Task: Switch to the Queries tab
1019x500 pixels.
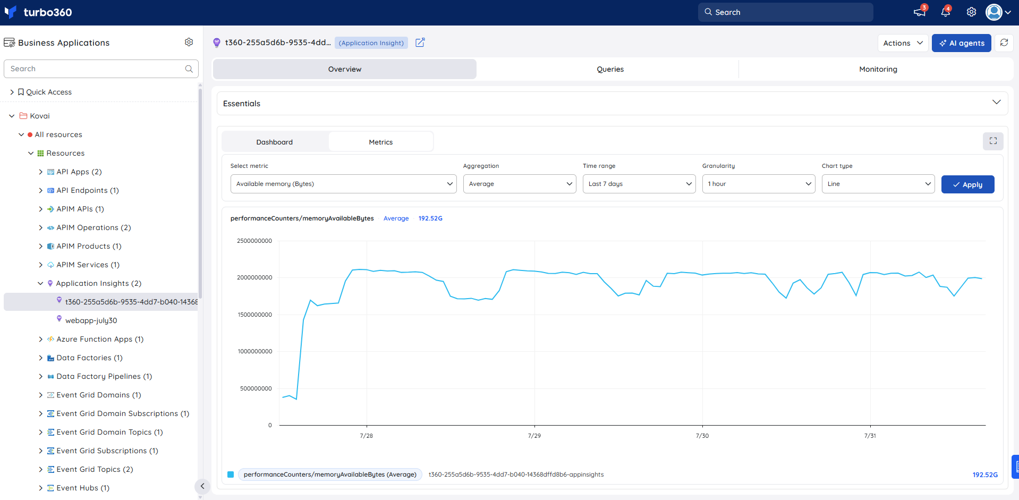Action: pyautogui.click(x=610, y=69)
